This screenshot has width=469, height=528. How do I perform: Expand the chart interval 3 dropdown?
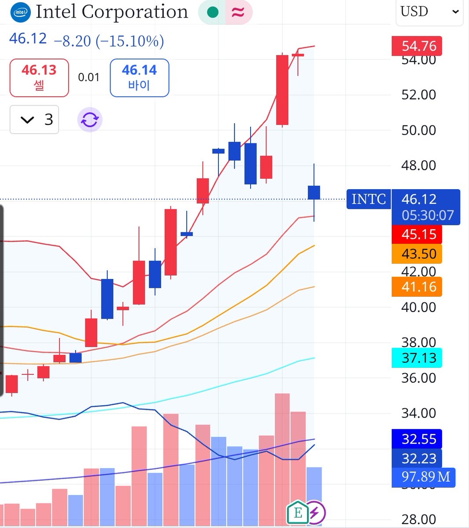[34, 119]
